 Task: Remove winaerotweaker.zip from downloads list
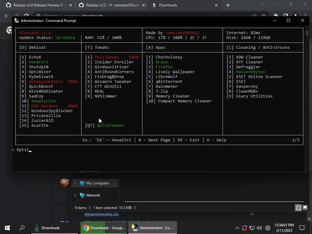[252, 214]
